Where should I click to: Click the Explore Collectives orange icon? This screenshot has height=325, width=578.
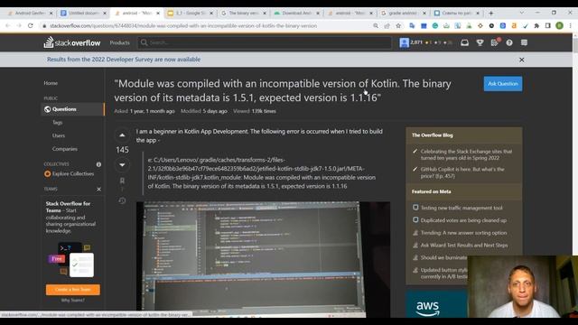(x=48, y=173)
